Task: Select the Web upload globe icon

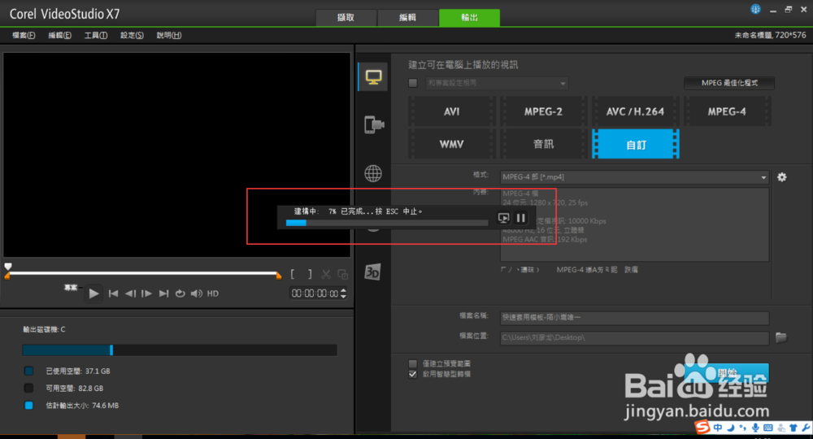Action: coord(373,173)
